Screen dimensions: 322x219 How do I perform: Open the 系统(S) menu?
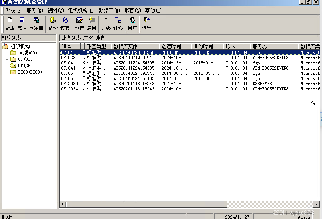[x=14, y=10]
